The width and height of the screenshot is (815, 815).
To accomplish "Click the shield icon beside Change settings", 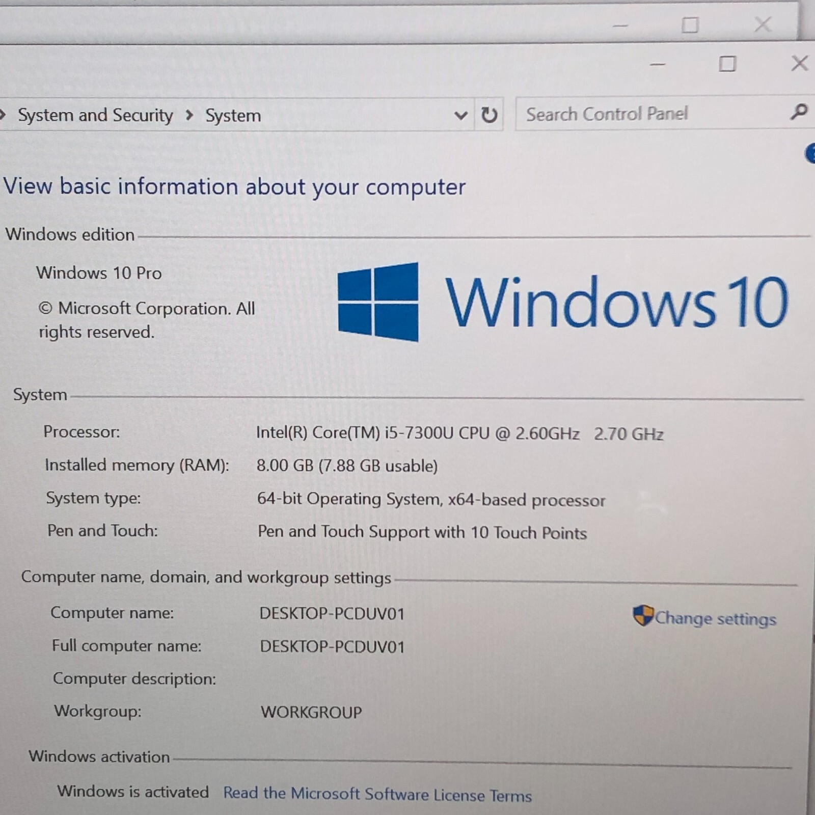I will coord(643,615).
